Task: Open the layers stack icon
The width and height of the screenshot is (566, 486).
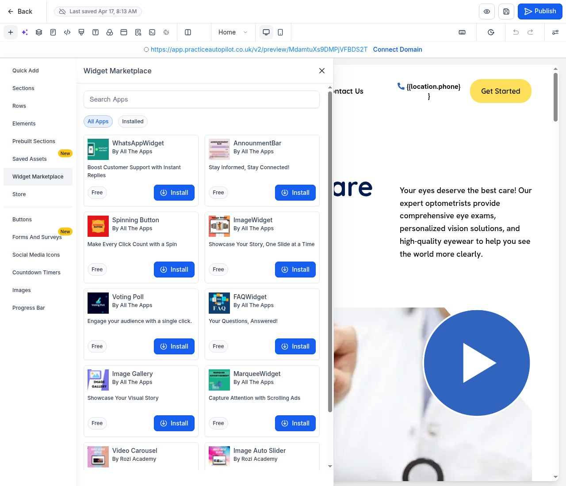Action: click(x=39, y=32)
